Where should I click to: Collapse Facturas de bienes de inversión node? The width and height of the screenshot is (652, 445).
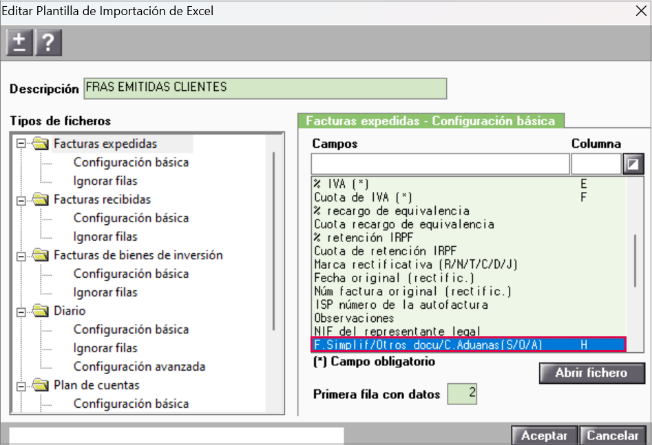click(21, 256)
